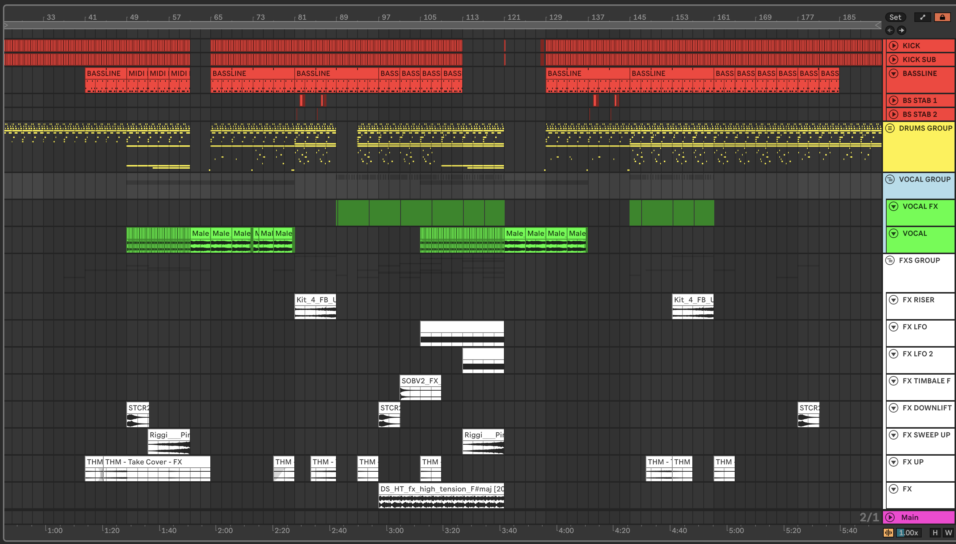Click the FX track fold icon
This screenshot has width=956, height=544.
click(x=894, y=489)
